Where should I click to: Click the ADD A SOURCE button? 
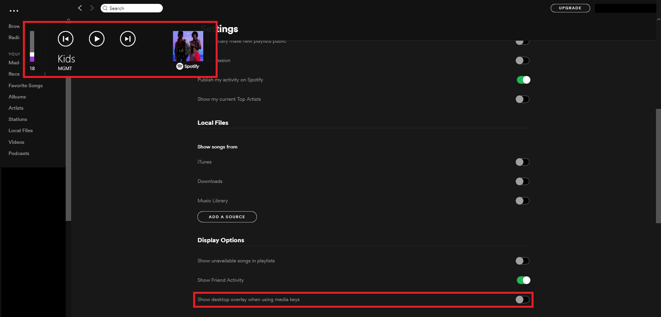(x=227, y=217)
